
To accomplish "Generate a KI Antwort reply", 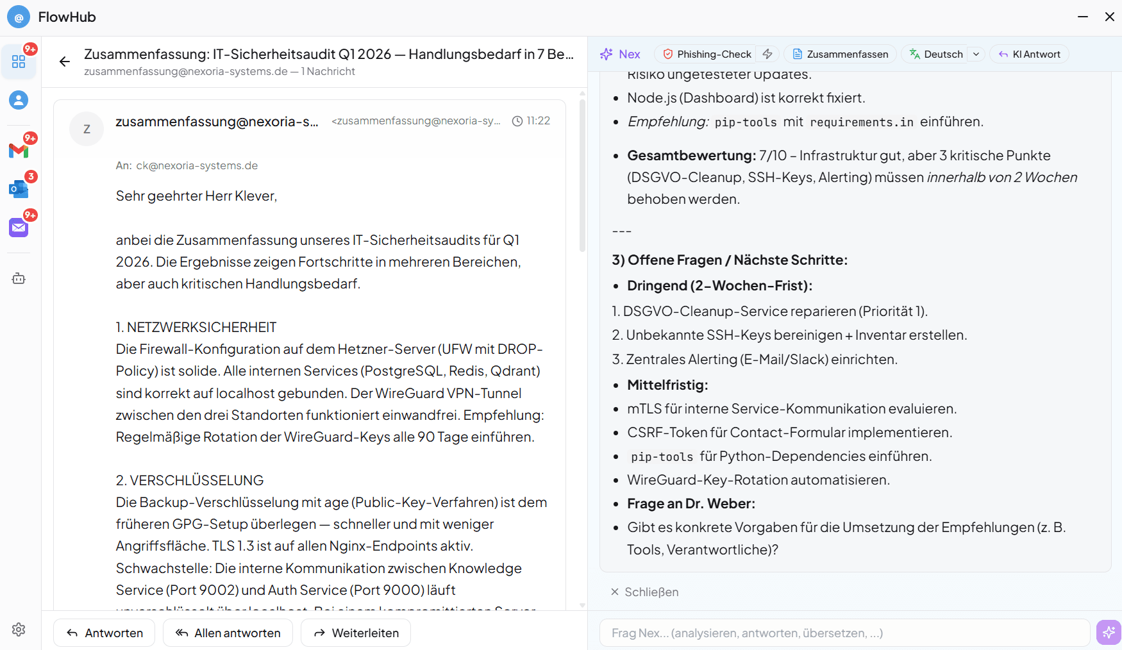I will pyautogui.click(x=1029, y=54).
